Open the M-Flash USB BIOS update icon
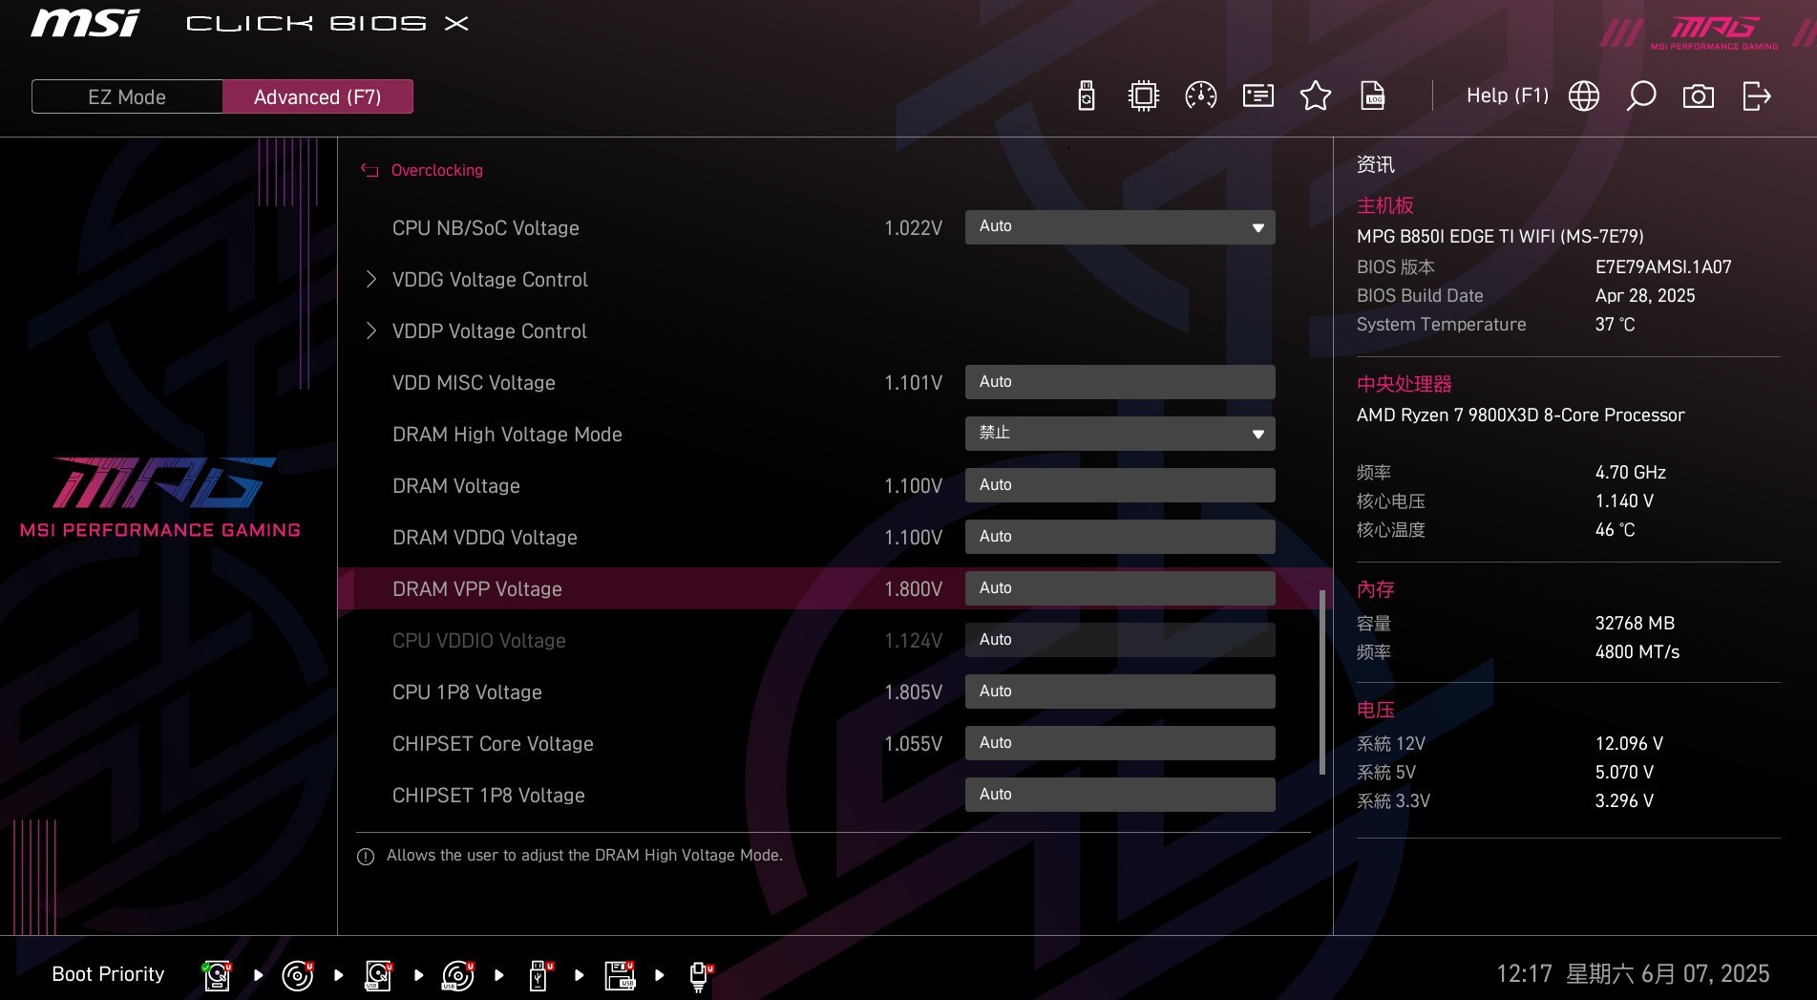The height and width of the screenshot is (1000, 1817). [1087, 96]
